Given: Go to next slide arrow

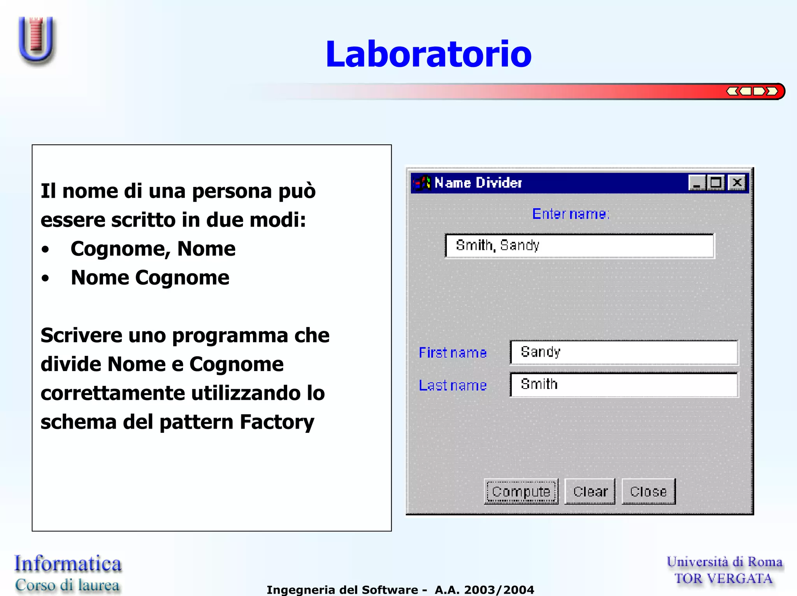Looking at the screenshot, I should 759,91.
